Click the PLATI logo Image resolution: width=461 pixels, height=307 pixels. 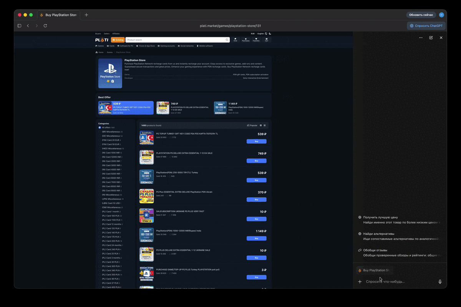click(102, 40)
